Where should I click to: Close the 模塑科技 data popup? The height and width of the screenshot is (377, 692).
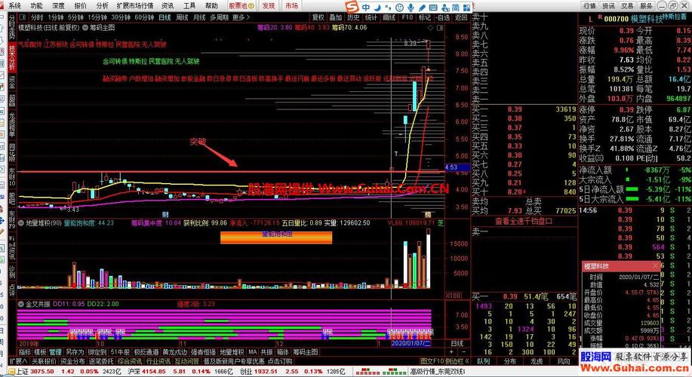pyautogui.click(x=657, y=265)
